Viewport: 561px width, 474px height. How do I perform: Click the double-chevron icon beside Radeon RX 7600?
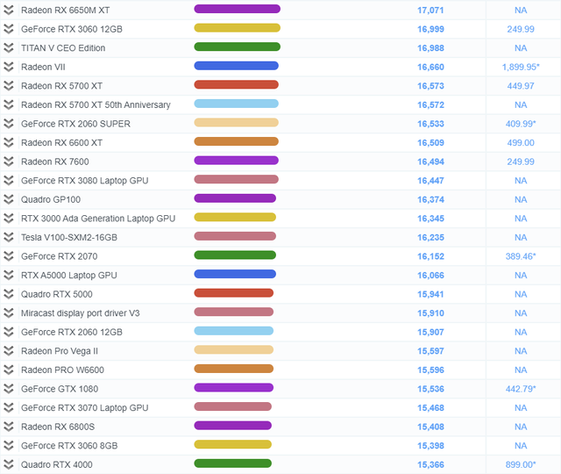(9, 162)
